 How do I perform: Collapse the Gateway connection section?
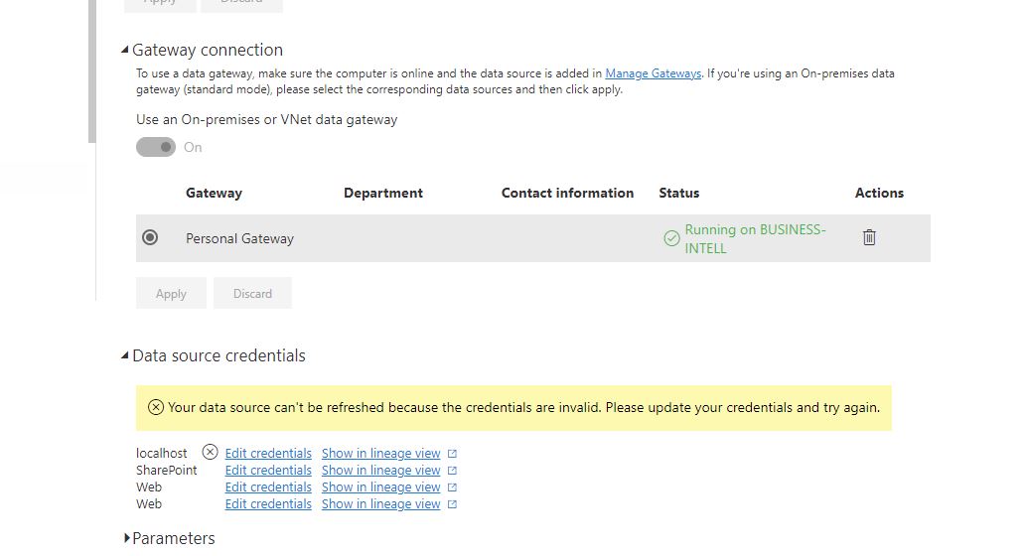(x=125, y=50)
